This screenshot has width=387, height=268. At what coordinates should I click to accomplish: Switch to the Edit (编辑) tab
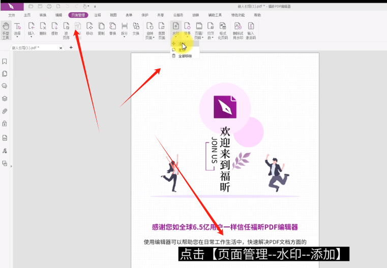point(59,15)
